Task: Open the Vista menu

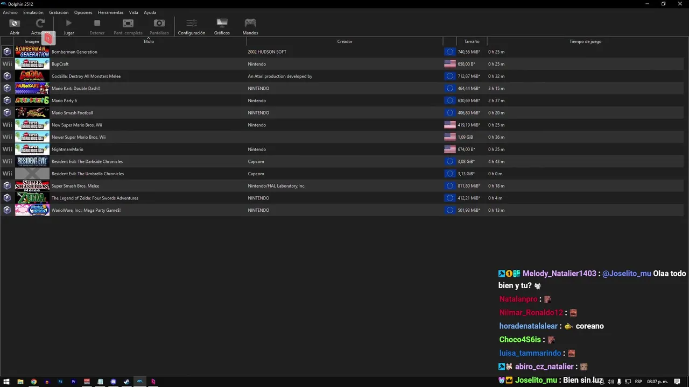Action: click(133, 12)
